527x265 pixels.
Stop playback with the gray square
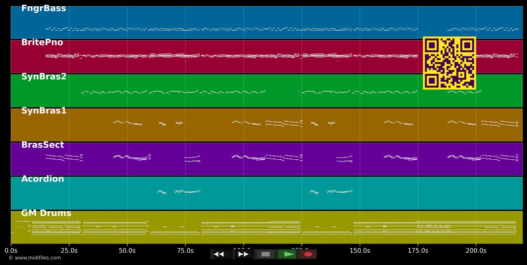[x=266, y=254]
